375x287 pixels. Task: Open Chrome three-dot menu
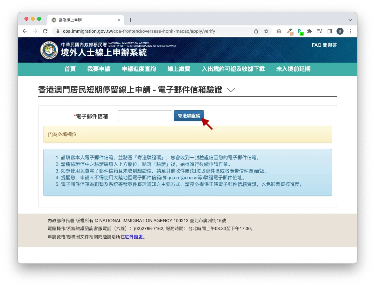point(351,31)
